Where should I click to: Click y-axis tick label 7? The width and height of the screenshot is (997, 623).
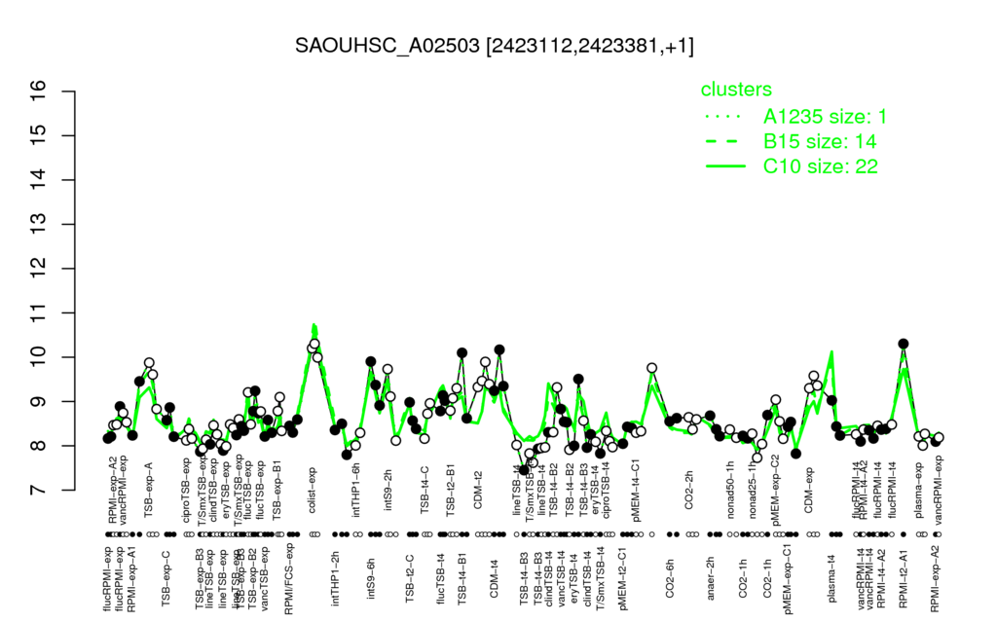pyautogui.click(x=38, y=491)
